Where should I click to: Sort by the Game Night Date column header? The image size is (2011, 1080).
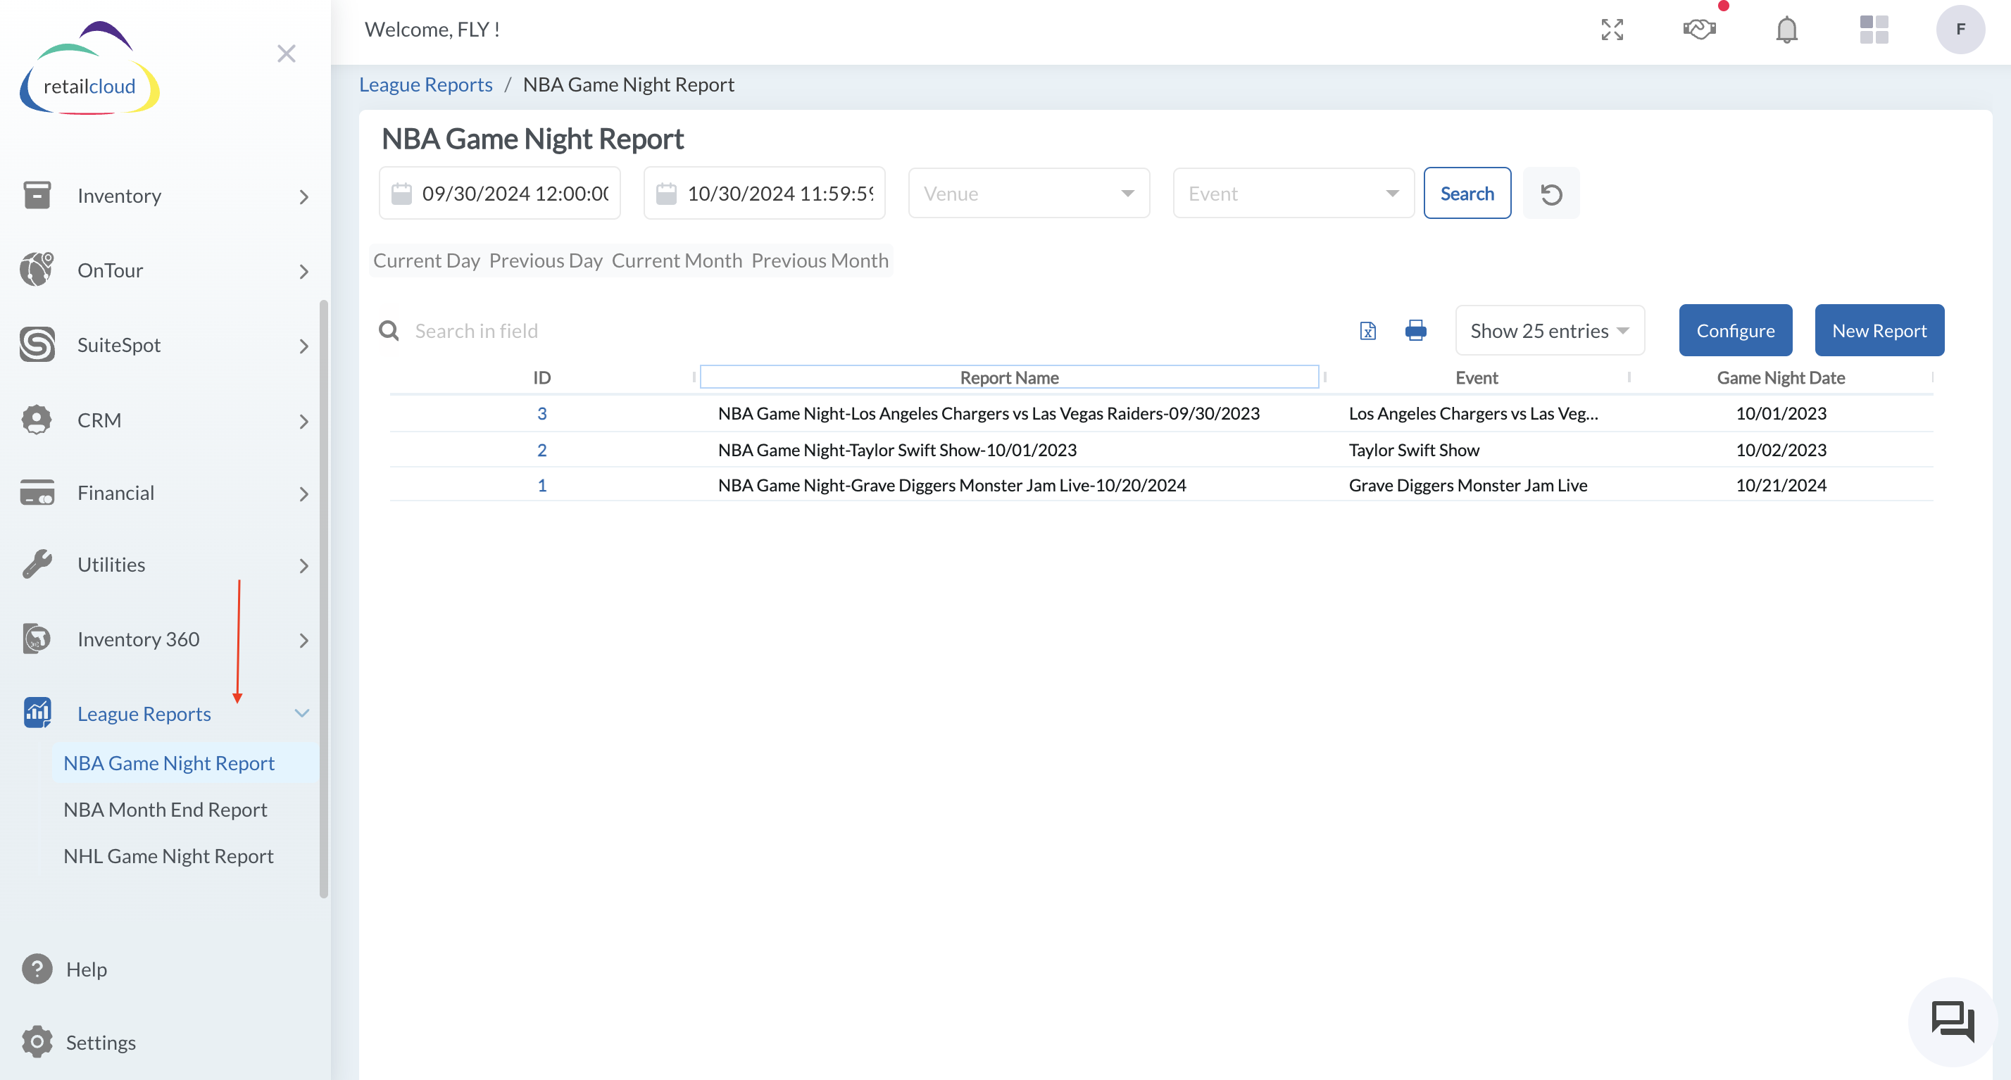tap(1781, 377)
